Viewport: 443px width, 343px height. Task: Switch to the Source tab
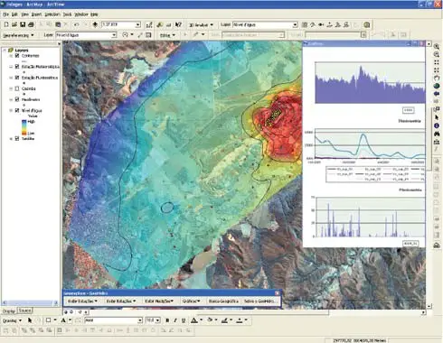24,311
